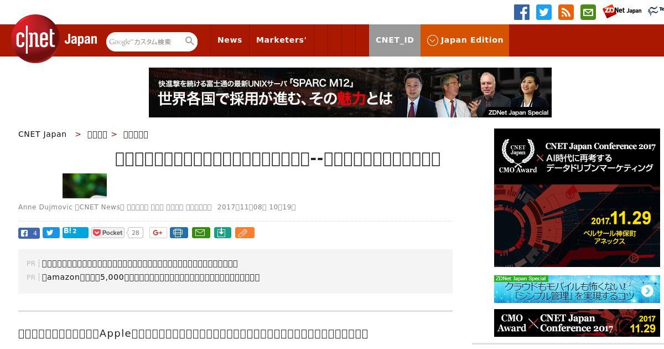
Task: Click the orange paperclip clip icon
Action: click(245, 233)
